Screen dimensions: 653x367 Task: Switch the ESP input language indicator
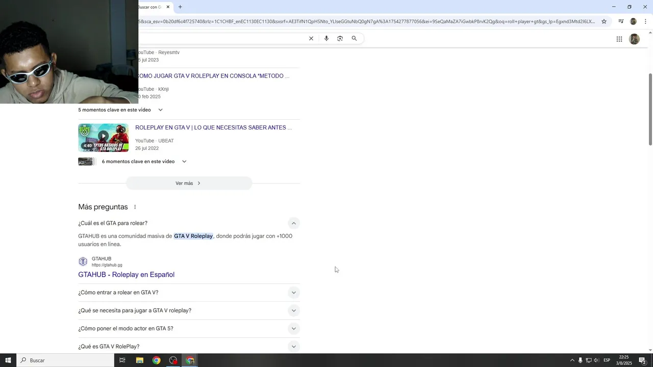coord(607,360)
